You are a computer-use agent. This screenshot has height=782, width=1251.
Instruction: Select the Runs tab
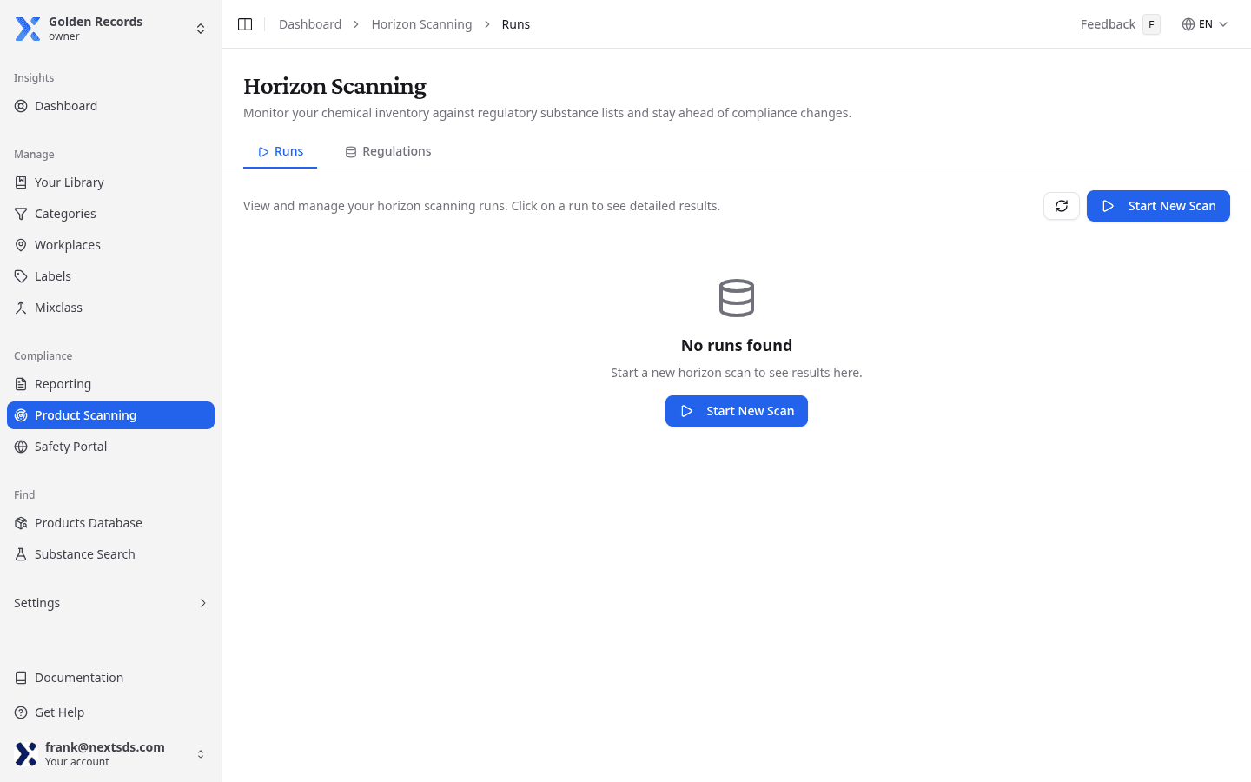click(x=280, y=150)
